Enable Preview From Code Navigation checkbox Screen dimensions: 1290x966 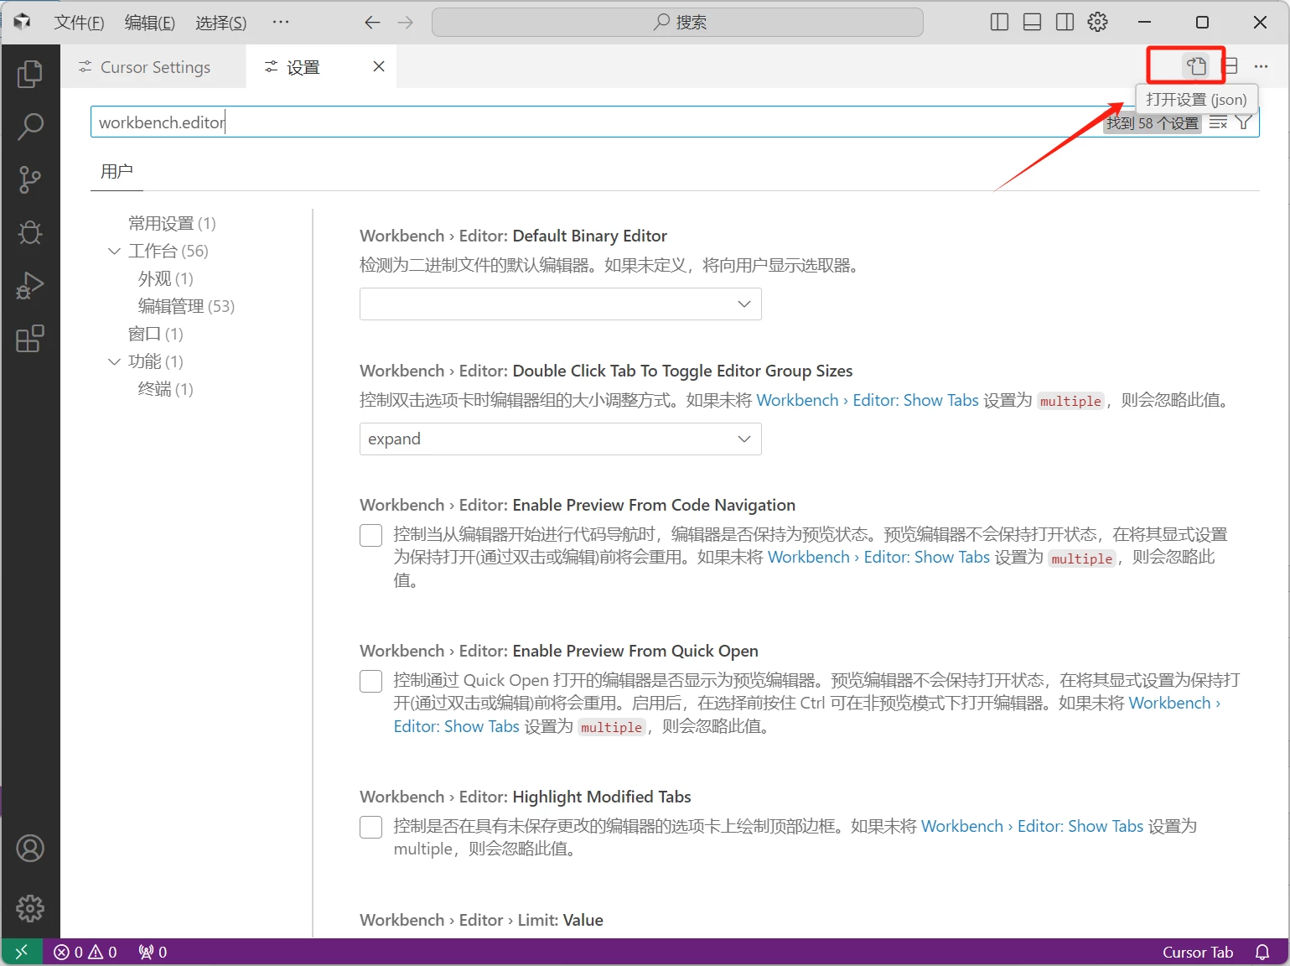click(x=370, y=535)
